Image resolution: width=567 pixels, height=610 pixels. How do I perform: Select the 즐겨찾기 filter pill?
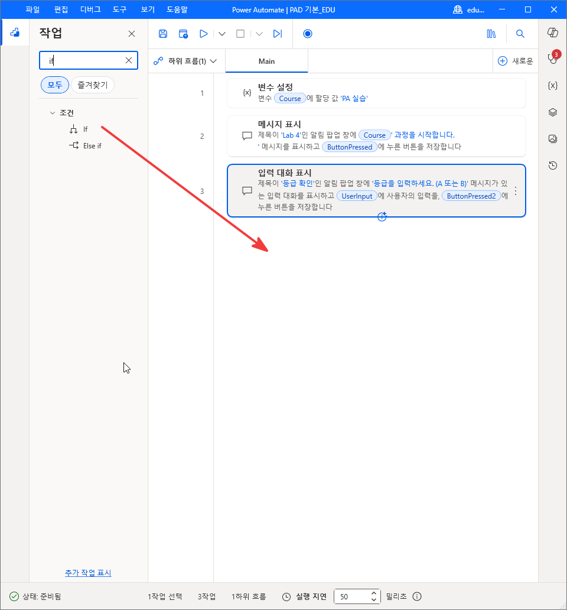(x=93, y=85)
